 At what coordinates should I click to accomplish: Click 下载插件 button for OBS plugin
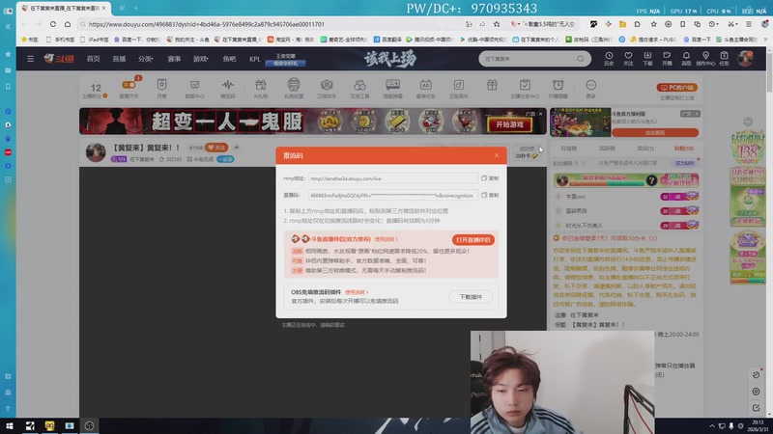click(471, 297)
